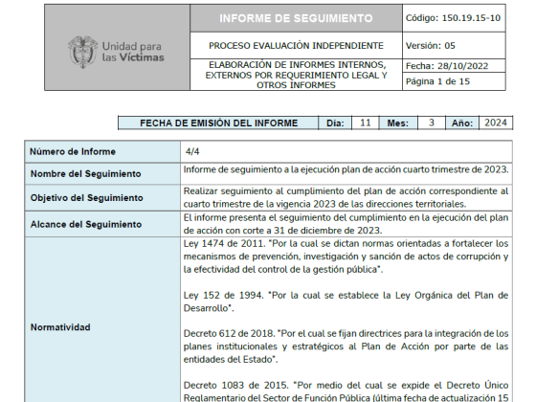The height and width of the screenshot is (402, 536).
Task: Select the FECHA DE EMISIÓN DEL INFORME label
Action: click(x=219, y=123)
